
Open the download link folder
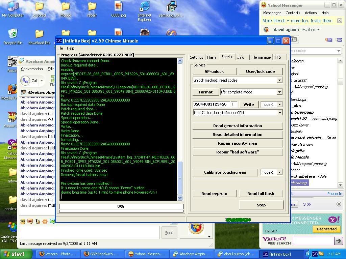pyautogui.click(x=40, y=36)
